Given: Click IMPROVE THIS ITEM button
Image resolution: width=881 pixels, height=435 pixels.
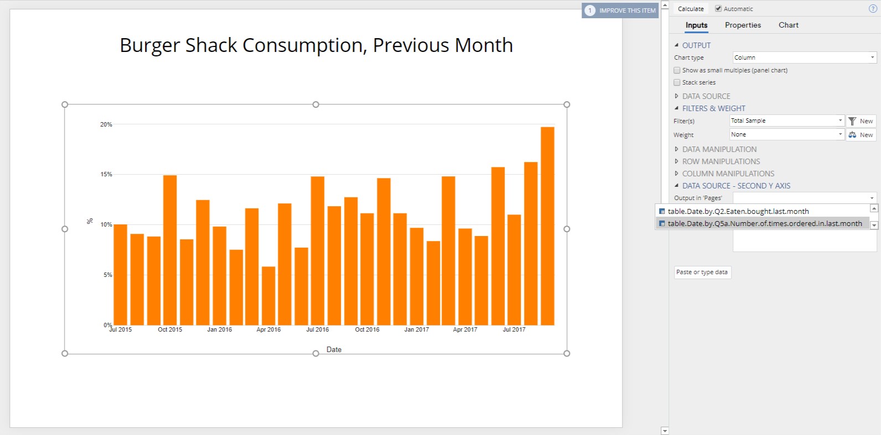Looking at the screenshot, I should (620, 11).
